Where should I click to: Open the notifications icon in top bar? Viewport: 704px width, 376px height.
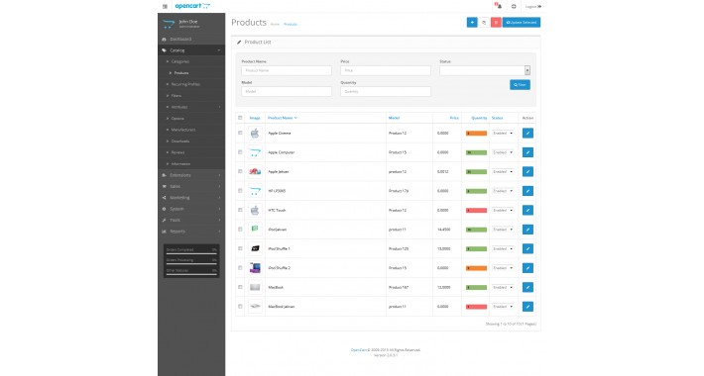pos(498,6)
